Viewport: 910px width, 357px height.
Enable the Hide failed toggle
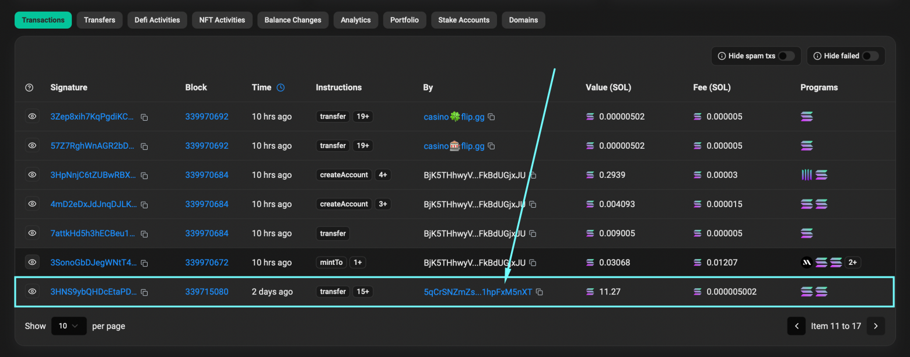[870, 56]
